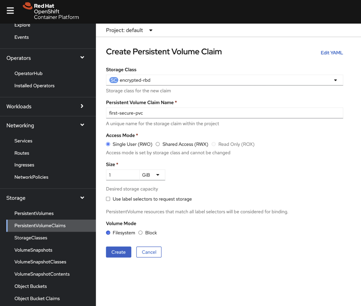Open the encrypted-rbd Storage Class dropdown

coord(225,80)
